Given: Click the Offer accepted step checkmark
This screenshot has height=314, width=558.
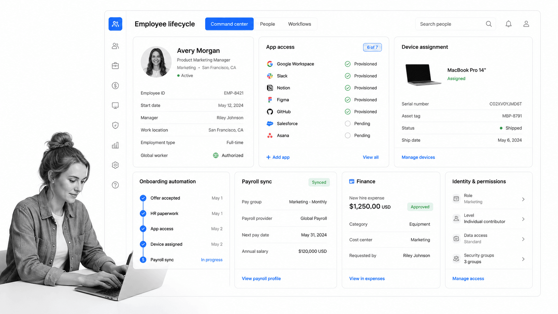Looking at the screenshot, I should click(143, 198).
